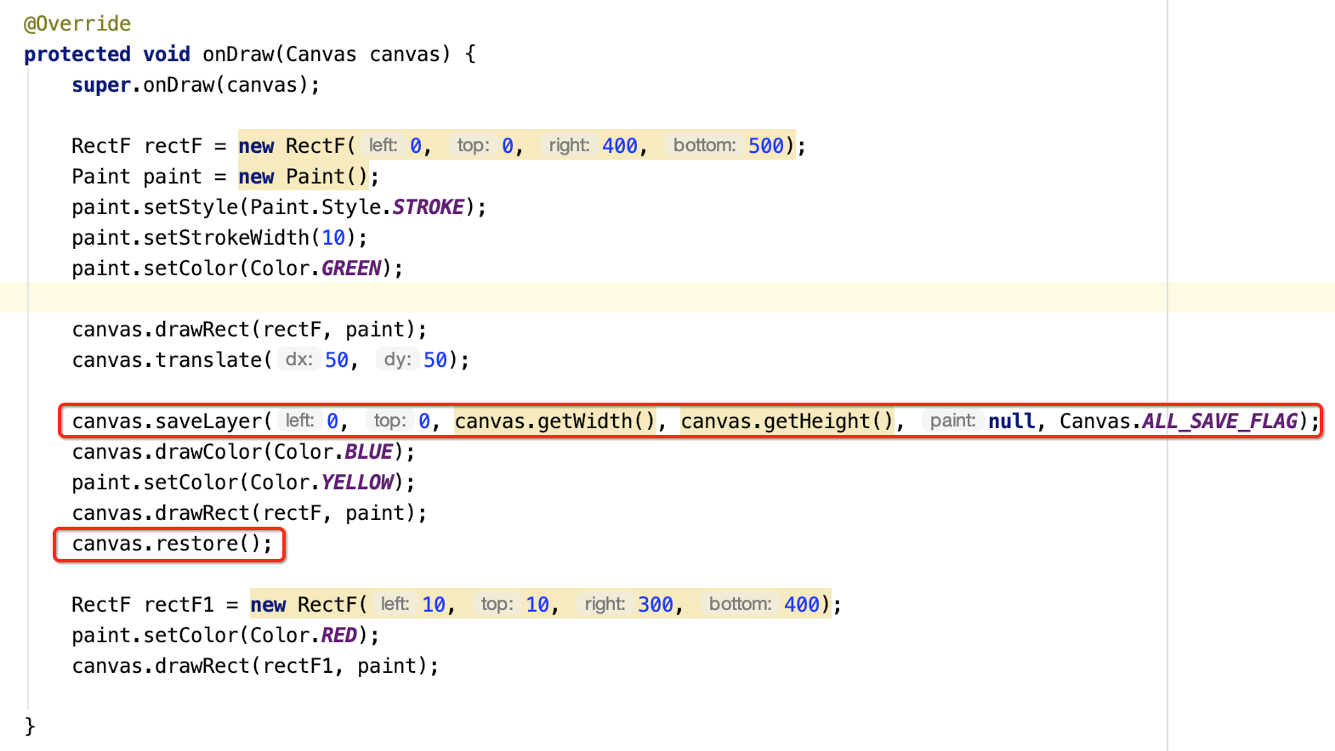This screenshot has width=1335, height=751.
Task: Click the GREEN color constant
Action: click(351, 268)
